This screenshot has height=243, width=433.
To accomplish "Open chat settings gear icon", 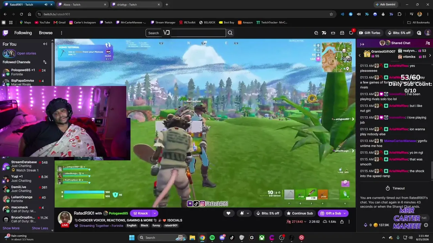I will 426,225.
